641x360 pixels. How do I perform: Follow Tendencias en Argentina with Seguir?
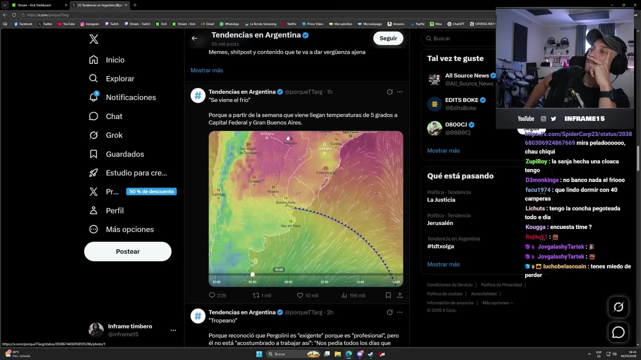(388, 38)
